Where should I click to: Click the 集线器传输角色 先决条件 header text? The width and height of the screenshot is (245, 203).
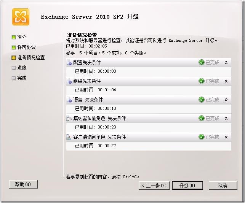[x=99, y=118]
